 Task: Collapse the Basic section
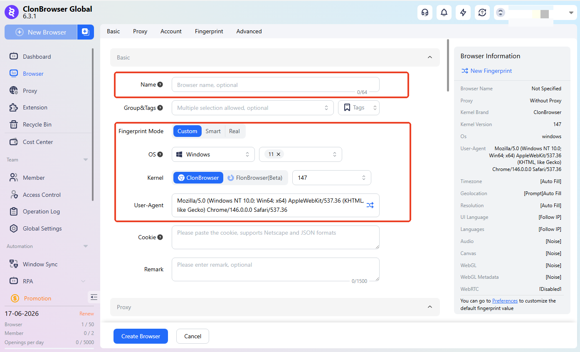(x=430, y=57)
